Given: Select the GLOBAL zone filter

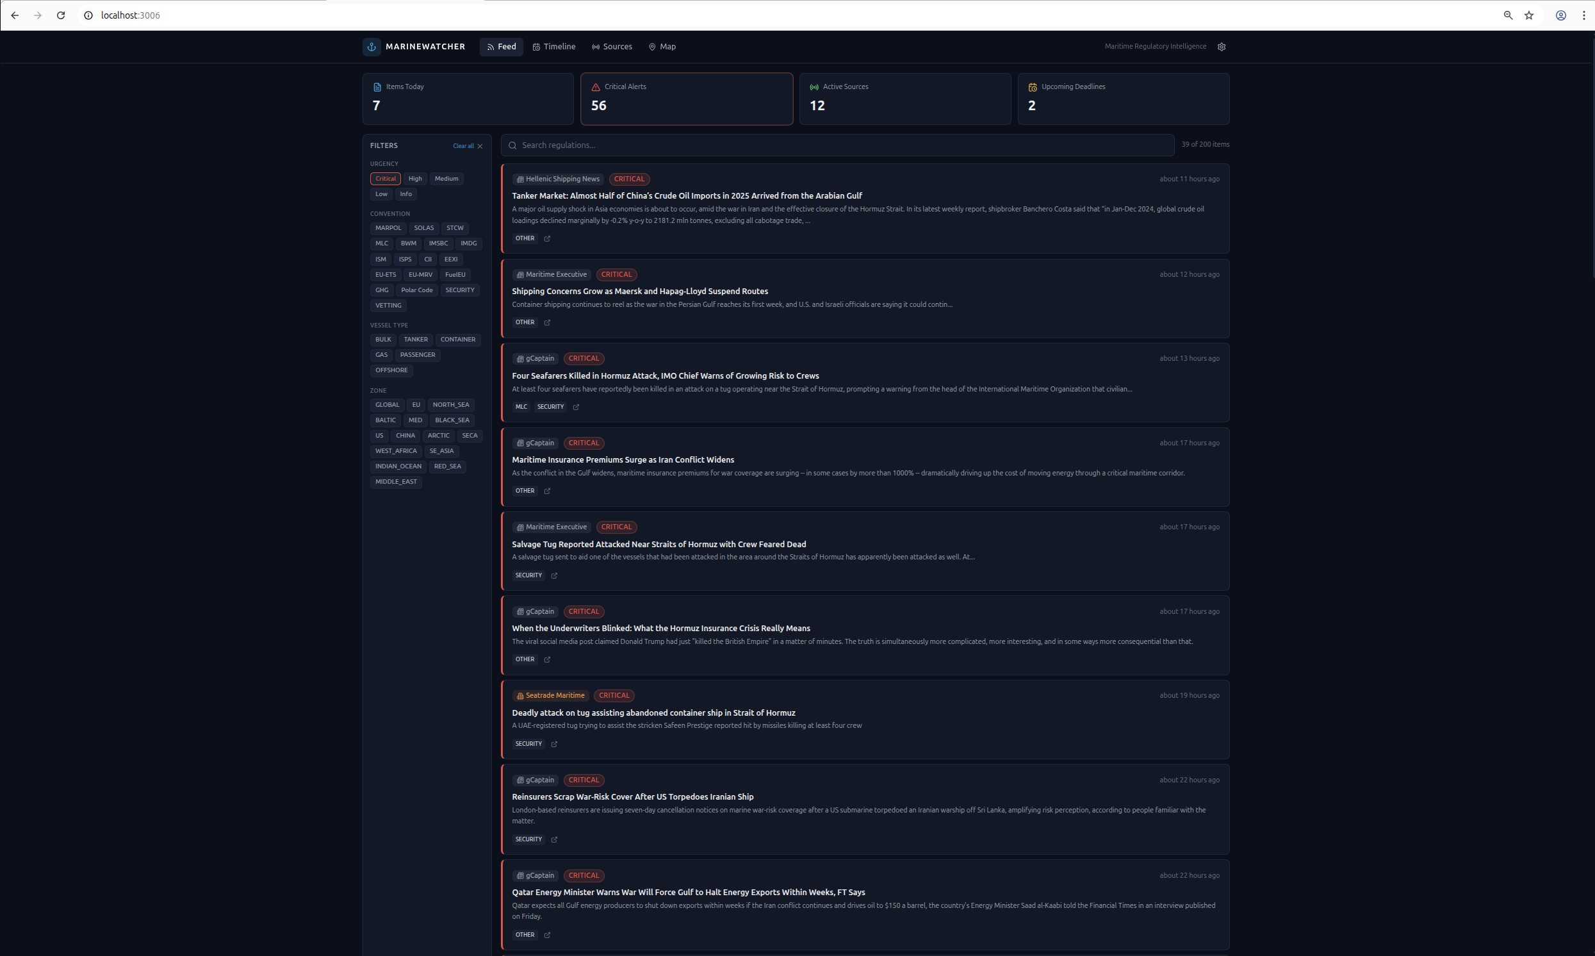Looking at the screenshot, I should (x=386, y=404).
